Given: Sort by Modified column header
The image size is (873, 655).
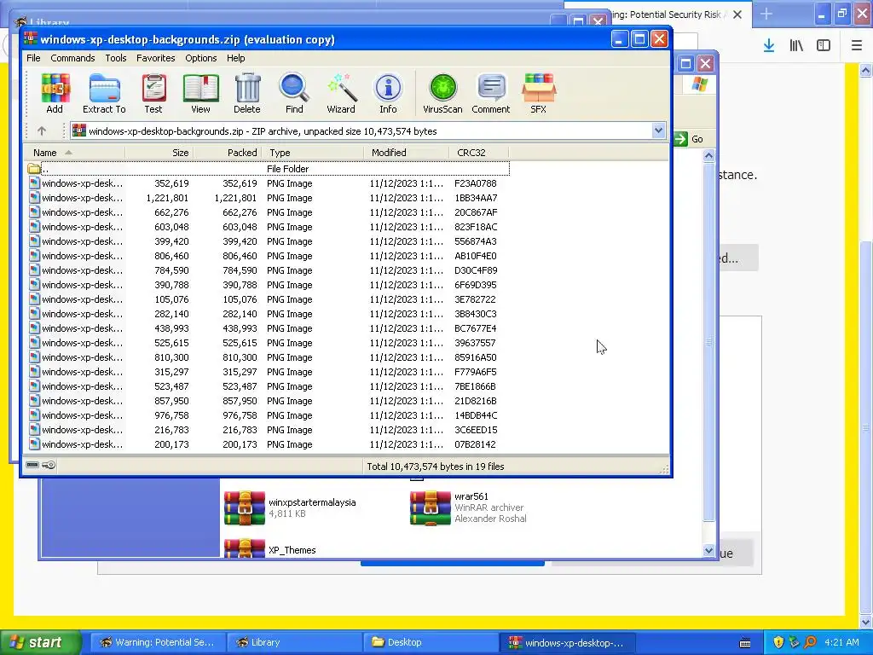Looking at the screenshot, I should [x=407, y=153].
